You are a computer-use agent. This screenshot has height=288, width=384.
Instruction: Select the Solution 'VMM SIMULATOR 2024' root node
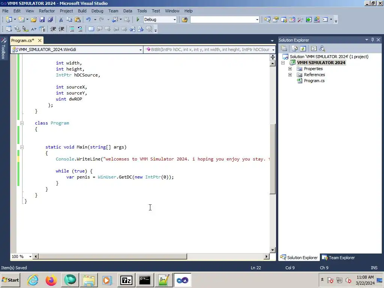point(328,57)
